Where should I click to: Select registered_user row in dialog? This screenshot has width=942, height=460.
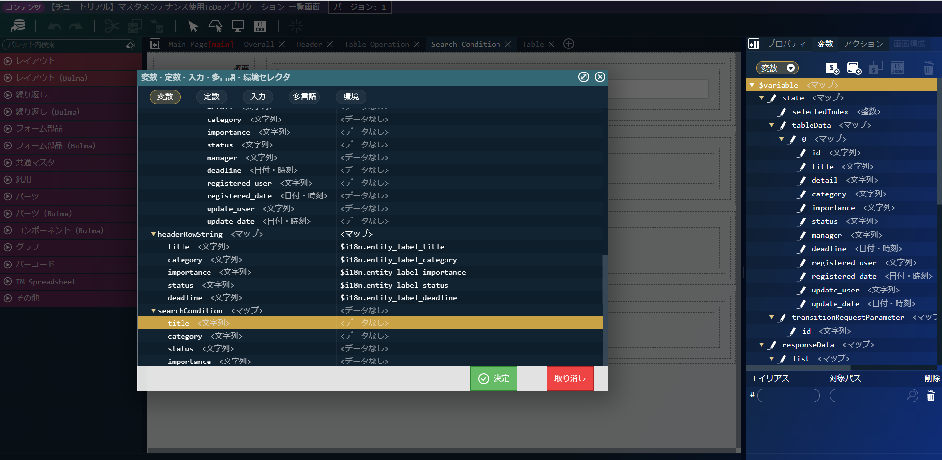370,183
